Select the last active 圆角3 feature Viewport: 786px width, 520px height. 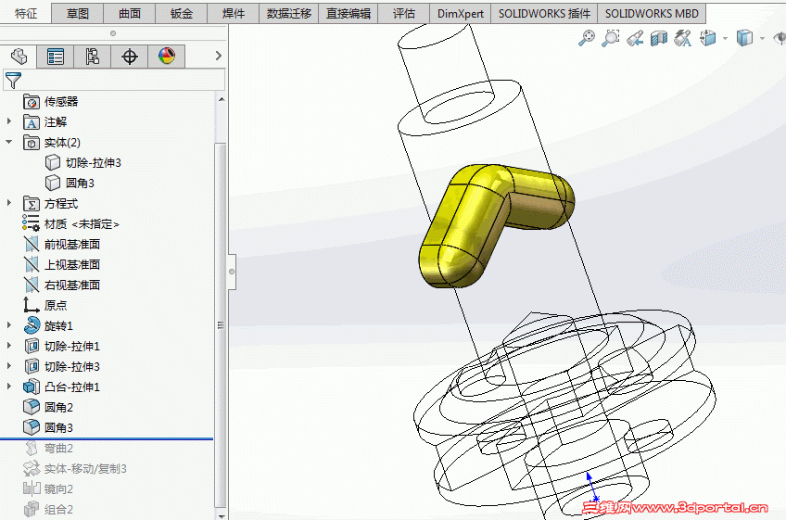[48, 427]
